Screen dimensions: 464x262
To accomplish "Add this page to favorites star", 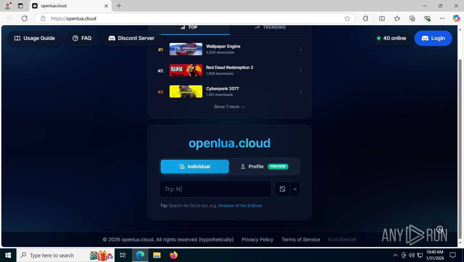I will (347, 18).
